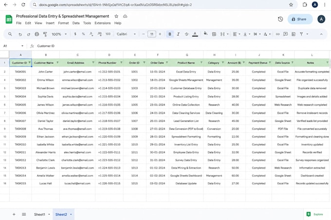Open the Data menu

coord(76,23)
